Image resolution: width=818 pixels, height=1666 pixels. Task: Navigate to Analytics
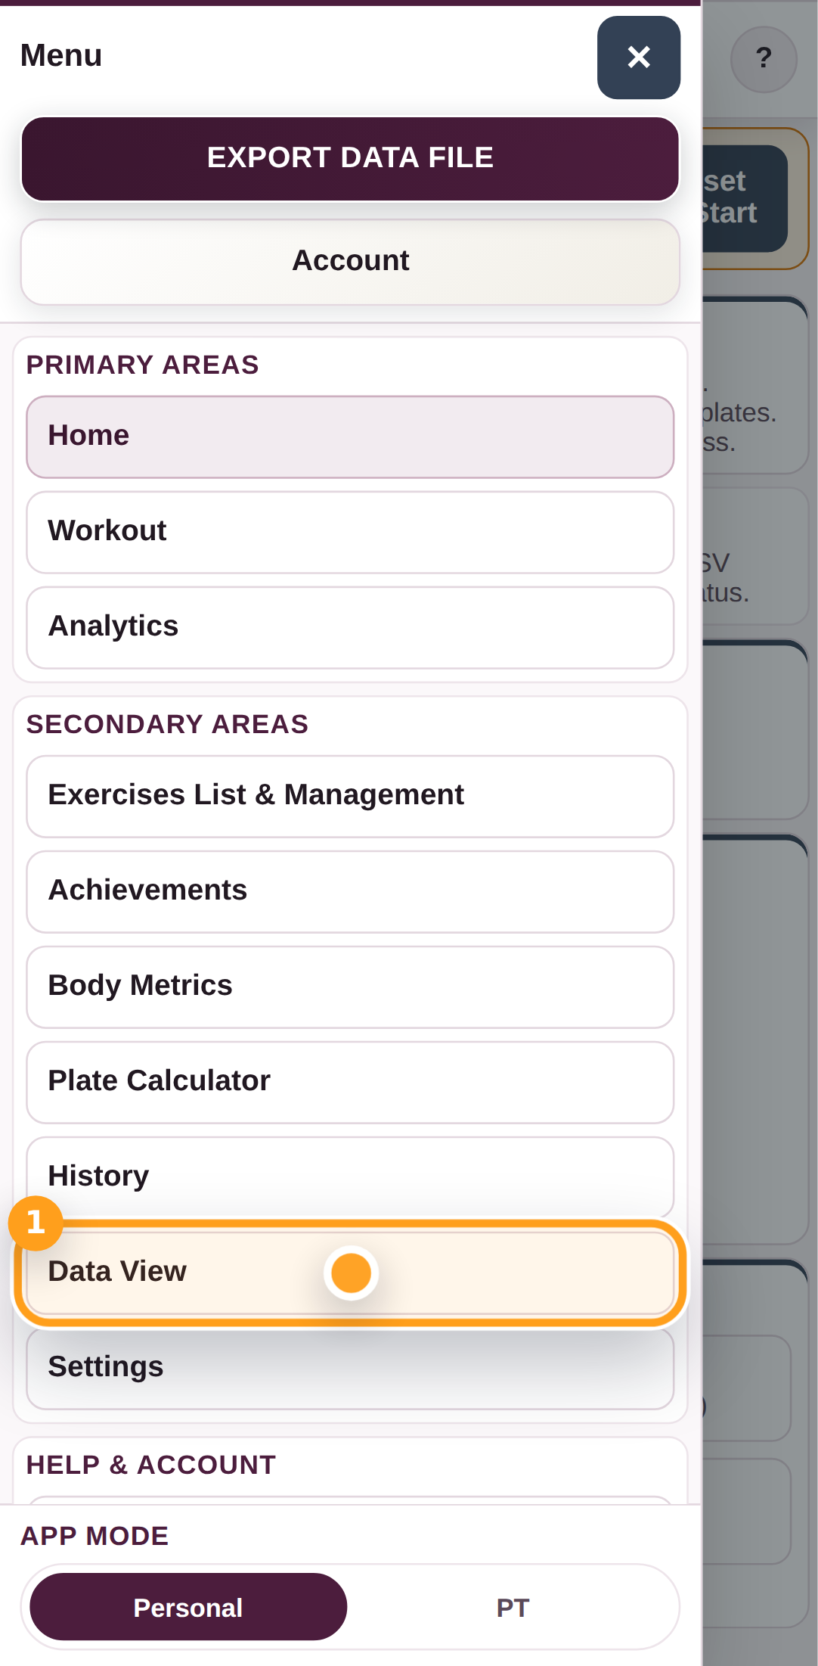[350, 627]
